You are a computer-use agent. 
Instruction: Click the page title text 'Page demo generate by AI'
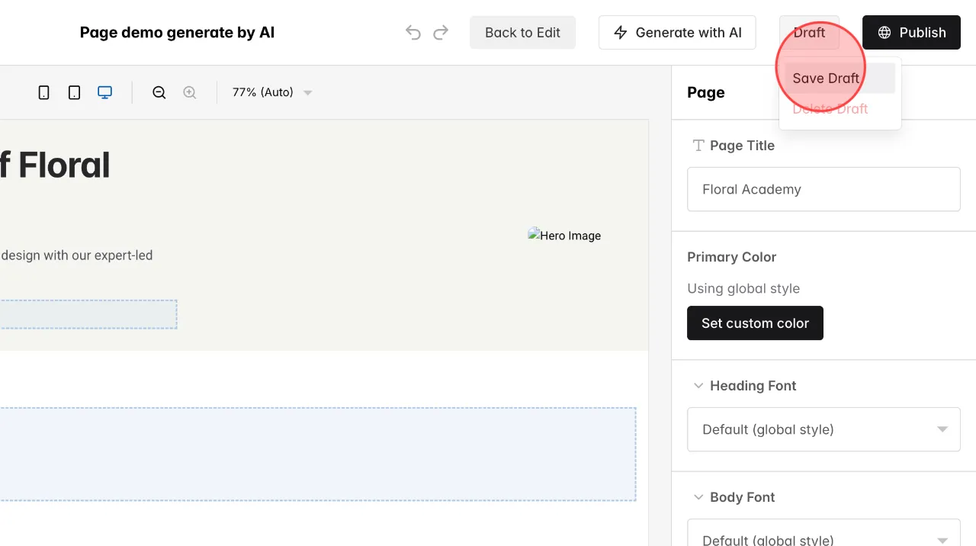(x=177, y=32)
